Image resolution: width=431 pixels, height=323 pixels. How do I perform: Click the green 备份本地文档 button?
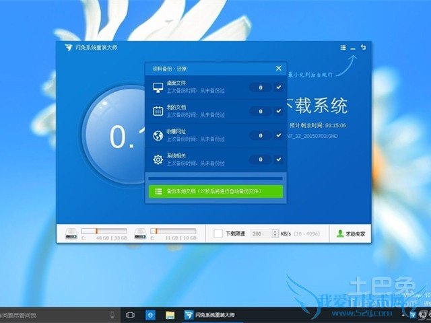215,191
